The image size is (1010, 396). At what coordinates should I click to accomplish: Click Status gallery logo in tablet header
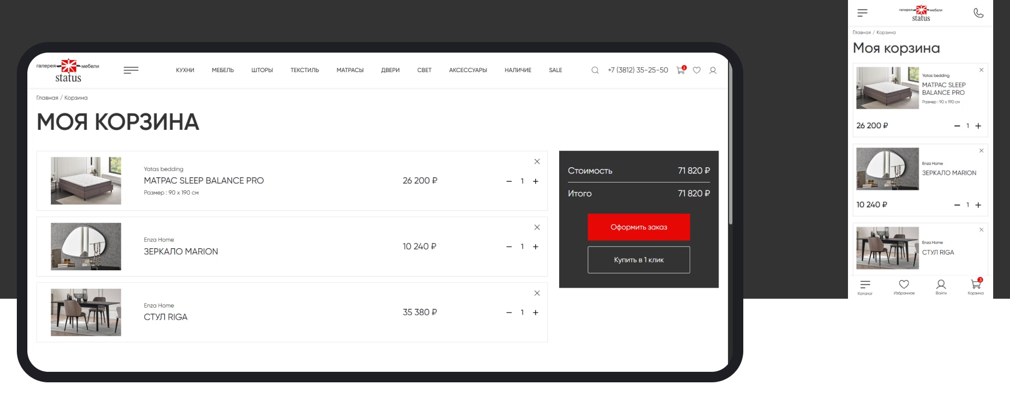click(x=68, y=71)
